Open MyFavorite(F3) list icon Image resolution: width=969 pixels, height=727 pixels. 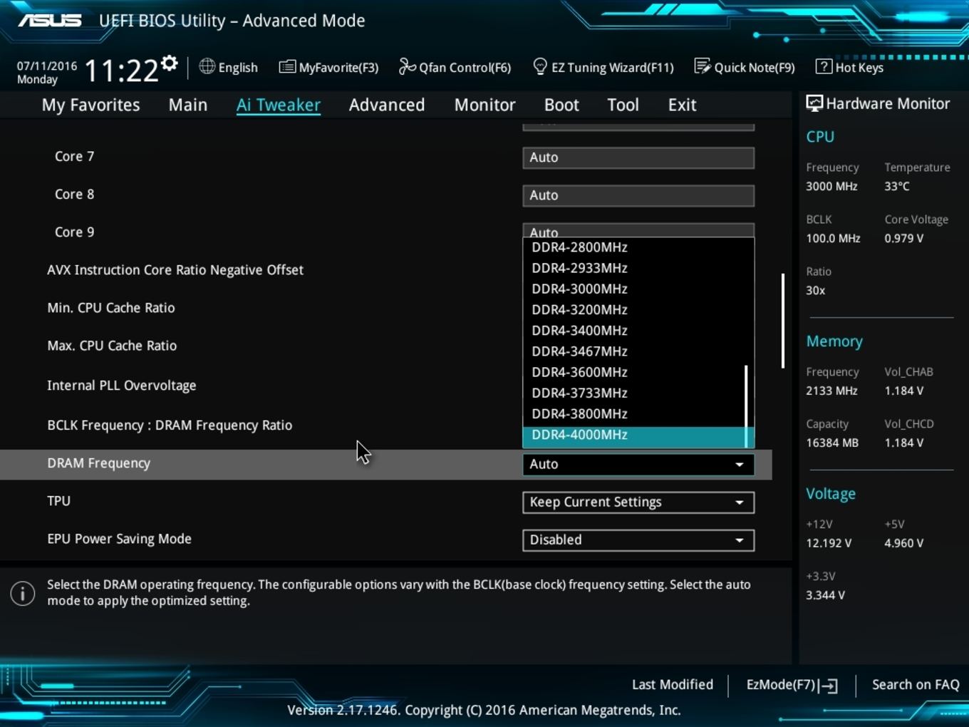click(287, 67)
